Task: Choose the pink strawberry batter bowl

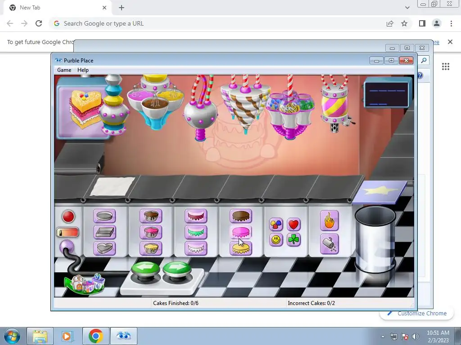Action: coord(150,232)
